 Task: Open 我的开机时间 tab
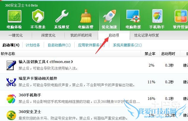(81, 35)
